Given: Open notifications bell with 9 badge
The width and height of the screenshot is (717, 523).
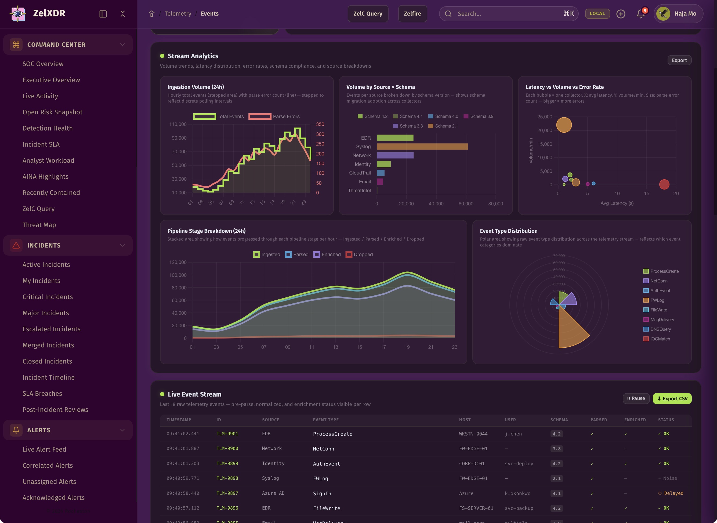Looking at the screenshot, I should click(640, 14).
